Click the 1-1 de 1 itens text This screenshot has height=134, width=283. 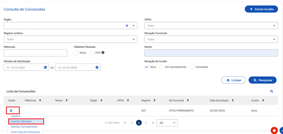pyautogui.click(x=112, y=123)
